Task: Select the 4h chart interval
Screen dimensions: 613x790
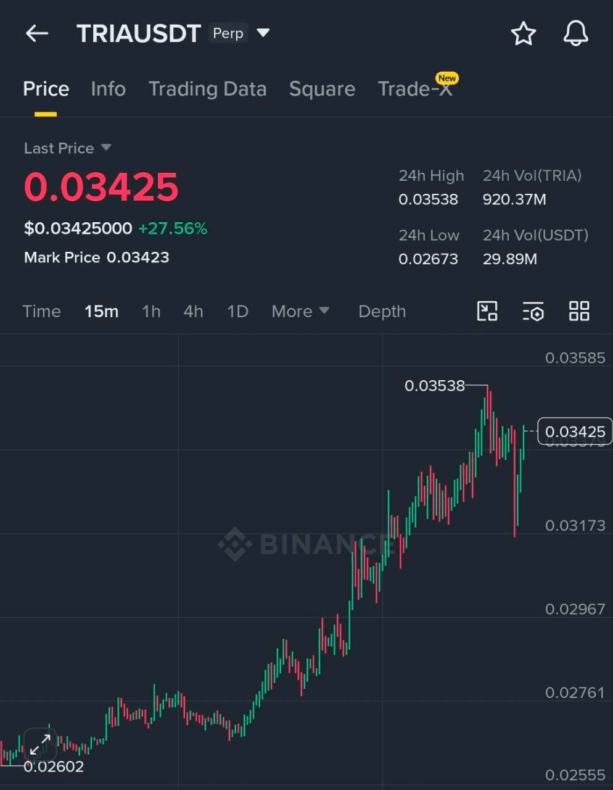Action: [193, 311]
